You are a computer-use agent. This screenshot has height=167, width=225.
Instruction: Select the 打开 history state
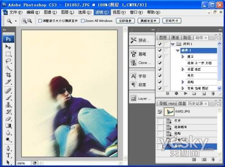(187, 120)
